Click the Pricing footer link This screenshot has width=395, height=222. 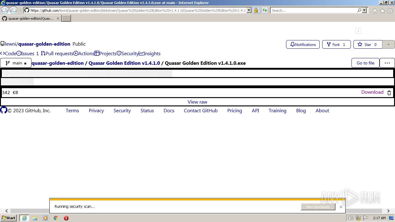click(235, 110)
